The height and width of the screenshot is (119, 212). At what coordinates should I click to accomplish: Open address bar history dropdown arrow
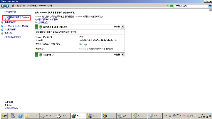[x=168, y=6]
